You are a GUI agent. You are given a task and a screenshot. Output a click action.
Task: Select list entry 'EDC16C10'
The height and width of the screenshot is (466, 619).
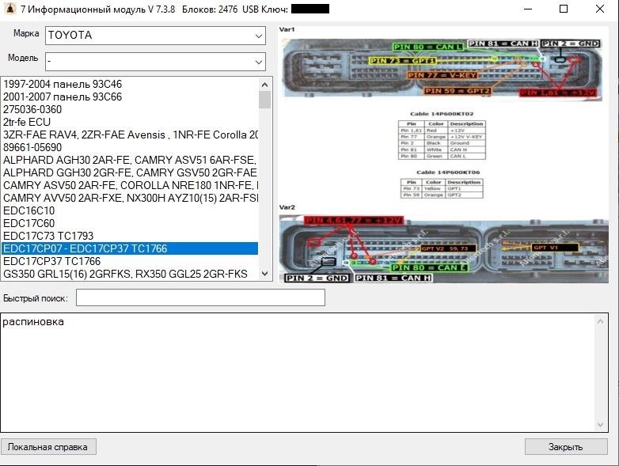tap(130, 210)
